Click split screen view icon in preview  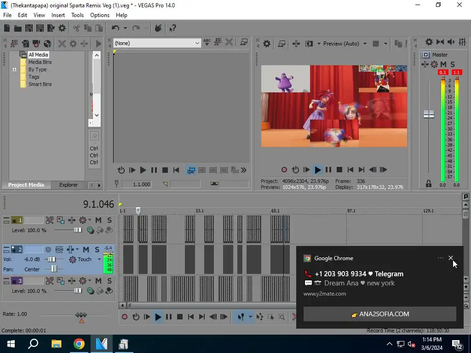coord(309,44)
